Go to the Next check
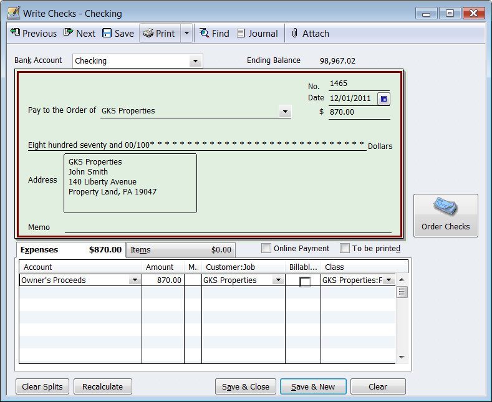Viewport: 492px width, 402px height. tap(79, 34)
